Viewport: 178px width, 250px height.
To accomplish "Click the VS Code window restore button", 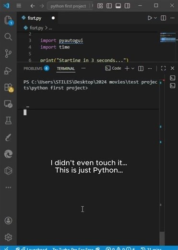I will tap(156, 6).
